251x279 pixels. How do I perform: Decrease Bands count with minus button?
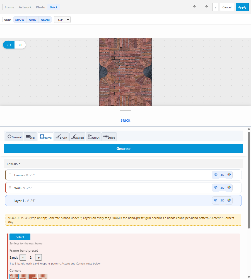23,258
